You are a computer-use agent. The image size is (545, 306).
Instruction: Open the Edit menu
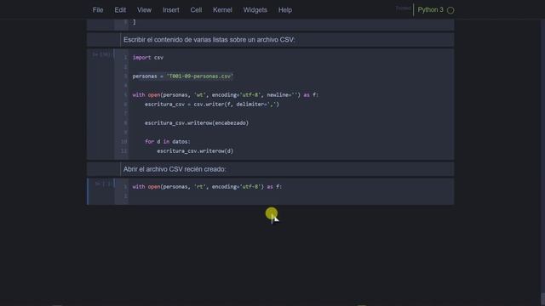tap(120, 10)
